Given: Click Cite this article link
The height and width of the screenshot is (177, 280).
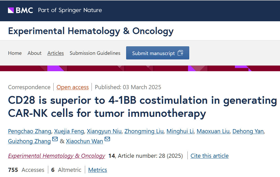Looking at the screenshot, I should [209, 156].
